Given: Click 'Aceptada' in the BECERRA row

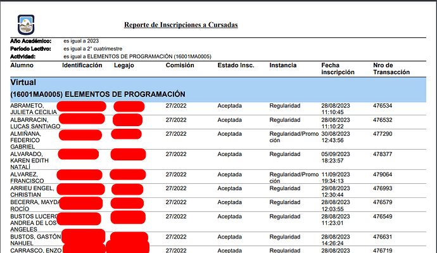Looking at the screenshot, I should (230, 202).
